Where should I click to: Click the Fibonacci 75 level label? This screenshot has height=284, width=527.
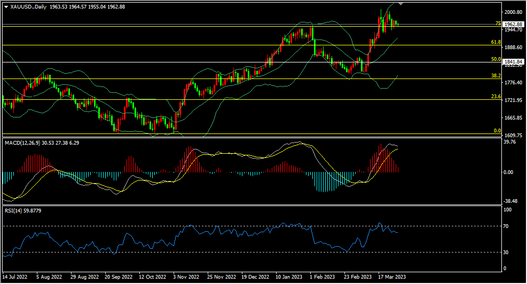coord(498,23)
